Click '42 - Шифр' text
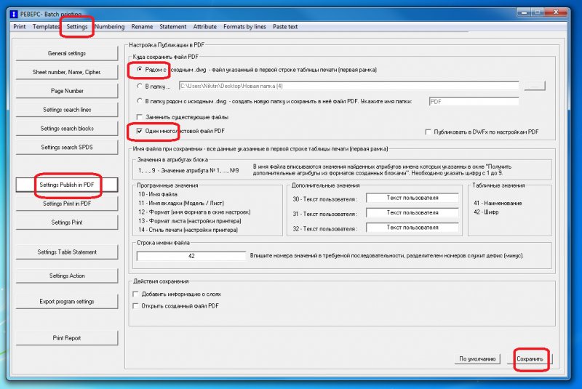The width and height of the screenshot is (582, 389). click(486, 212)
